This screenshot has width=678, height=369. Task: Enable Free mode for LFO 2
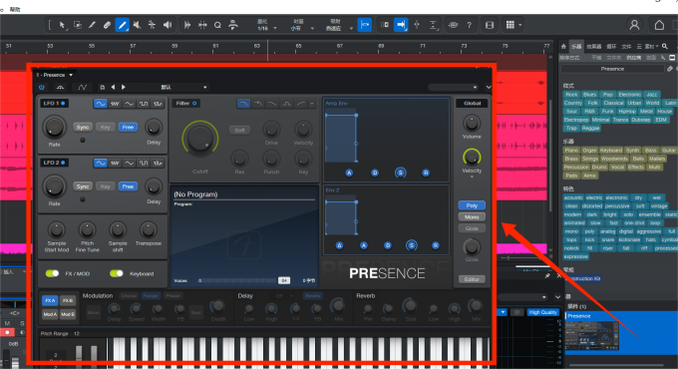[128, 186]
